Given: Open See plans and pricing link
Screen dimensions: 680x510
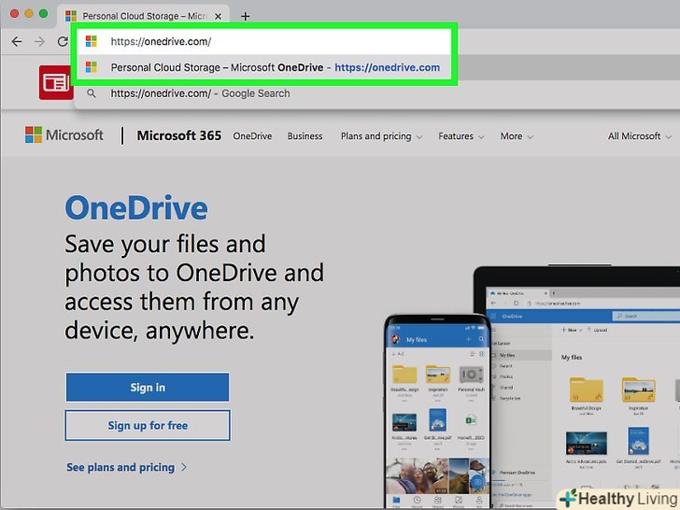Looking at the screenshot, I should point(126,467).
